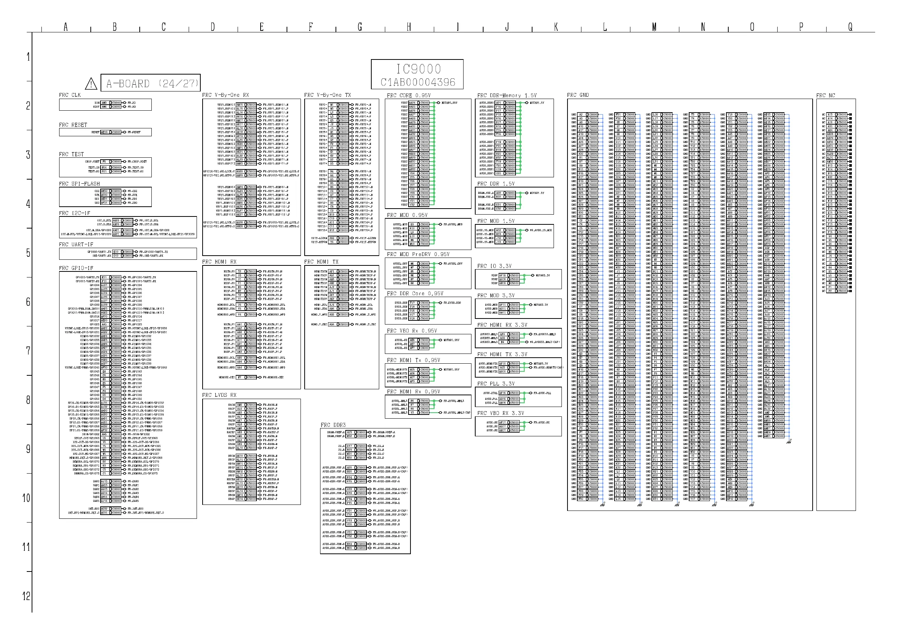Click grid column letter H in top ruler

(409, 27)
